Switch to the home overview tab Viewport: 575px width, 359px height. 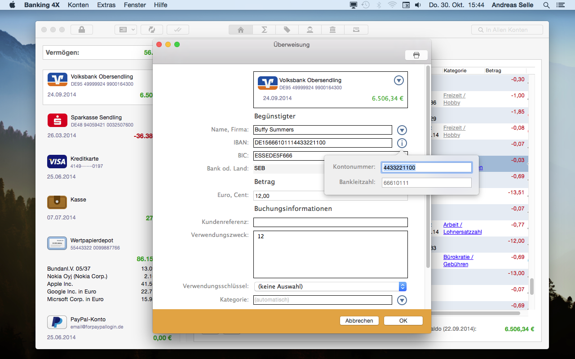point(240,30)
